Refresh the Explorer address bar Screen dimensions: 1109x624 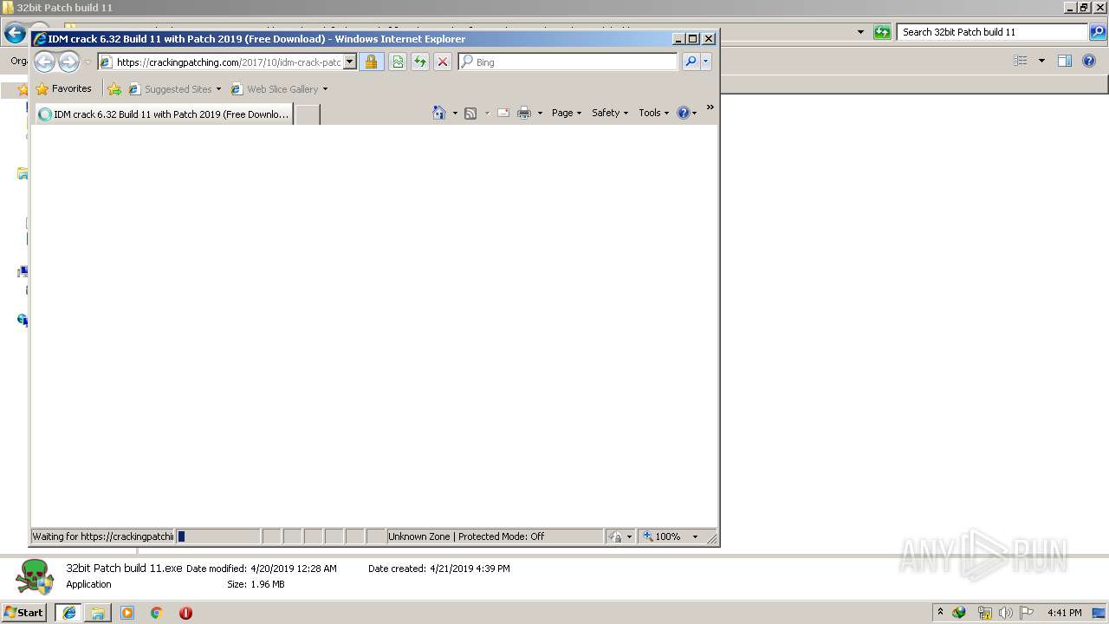(x=882, y=32)
